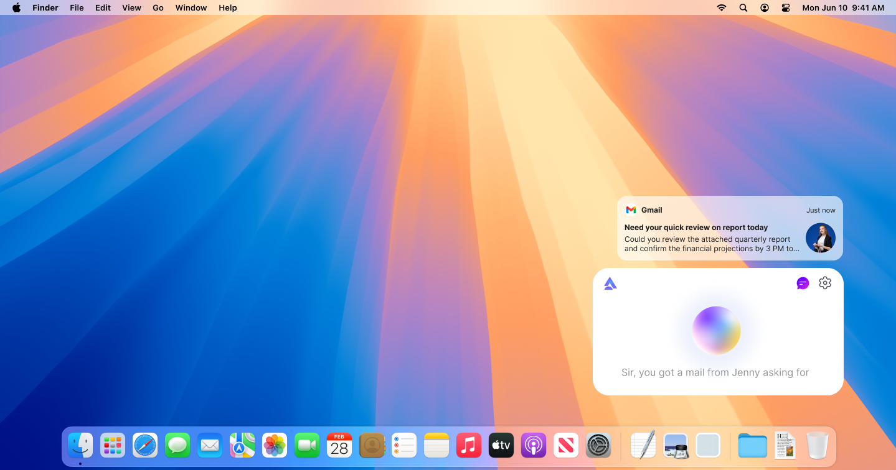Launch Maps from the Dock
The height and width of the screenshot is (470, 896).
[x=242, y=445]
